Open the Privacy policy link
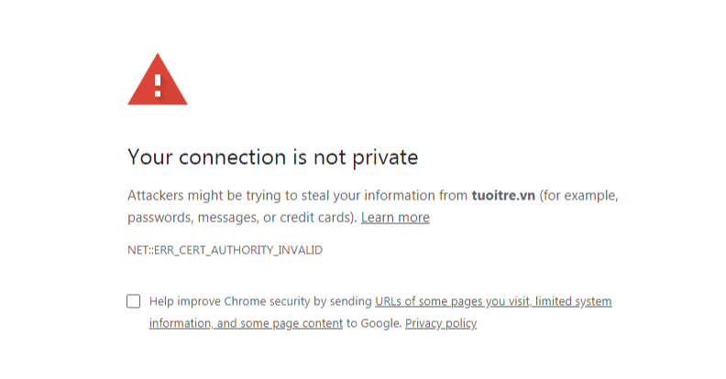Screen dimensions: 726x379 (441, 323)
